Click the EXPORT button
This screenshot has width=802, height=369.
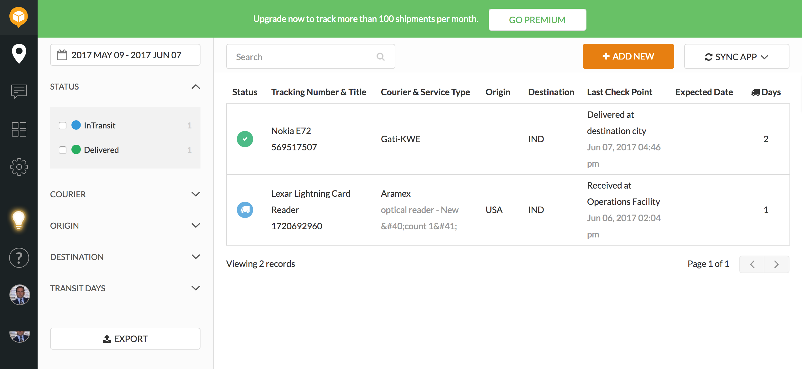point(125,339)
